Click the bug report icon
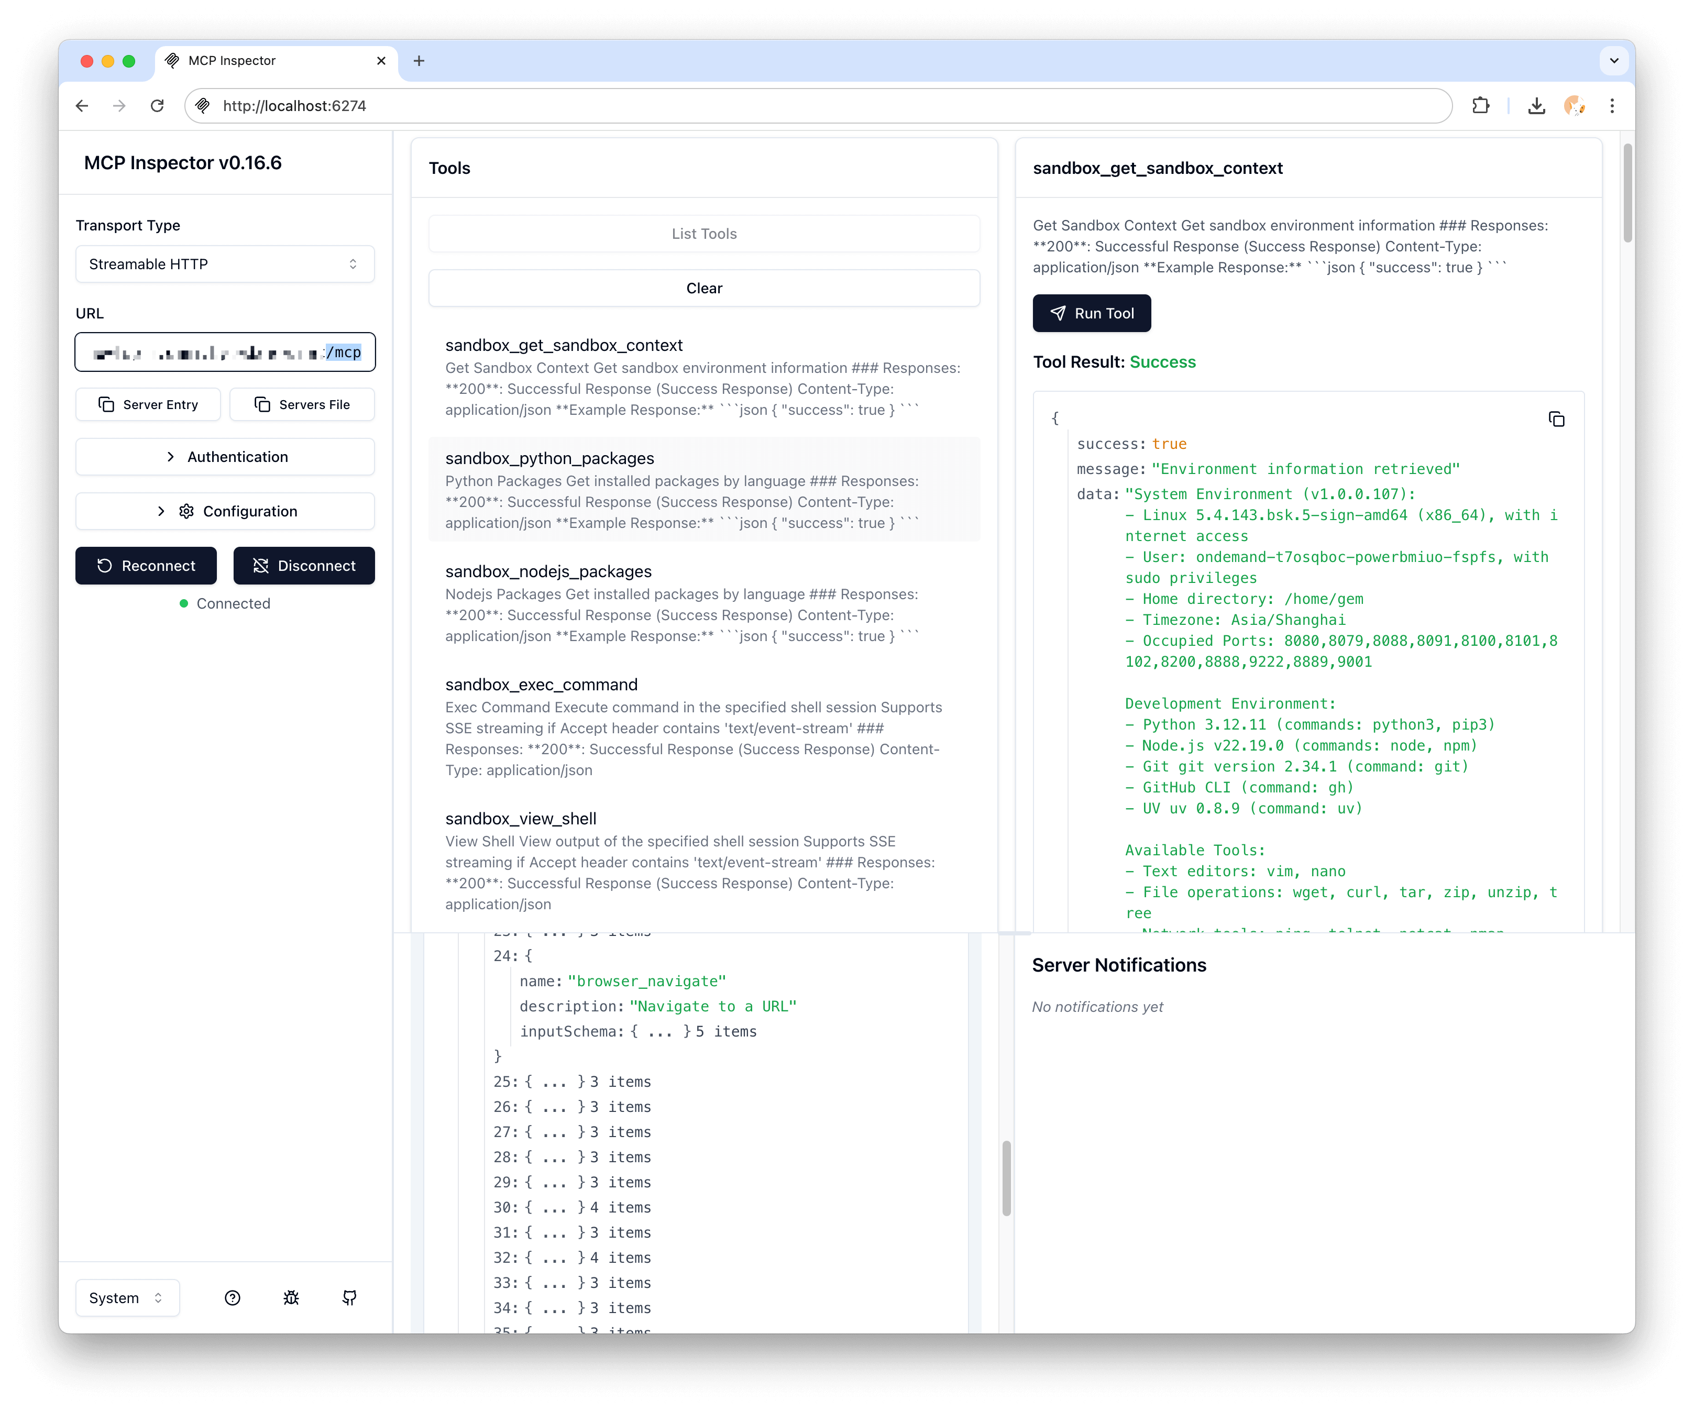The width and height of the screenshot is (1694, 1411). pos(291,1298)
